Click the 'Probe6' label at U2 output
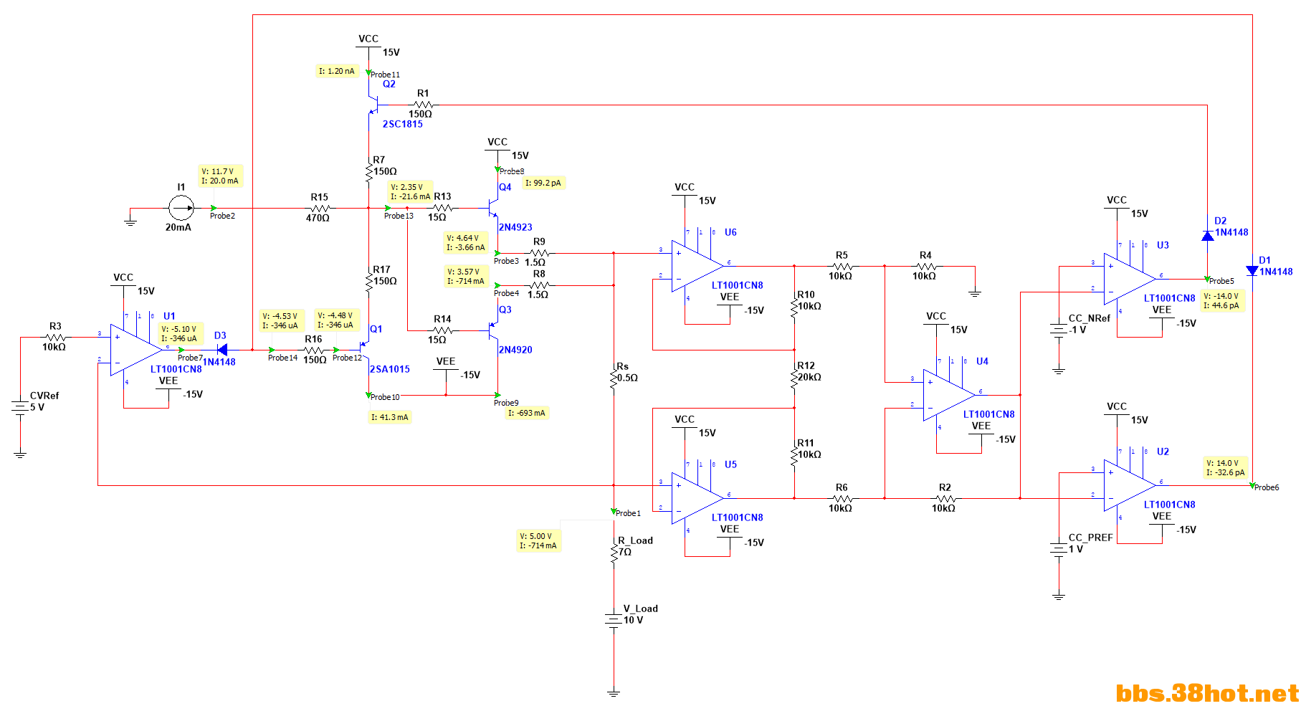The height and width of the screenshot is (706, 1301). (1267, 487)
